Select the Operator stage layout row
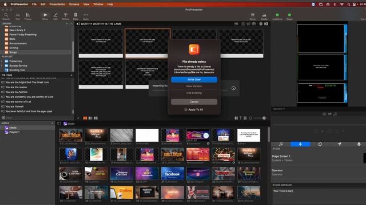The image size is (366, 205). [319, 172]
